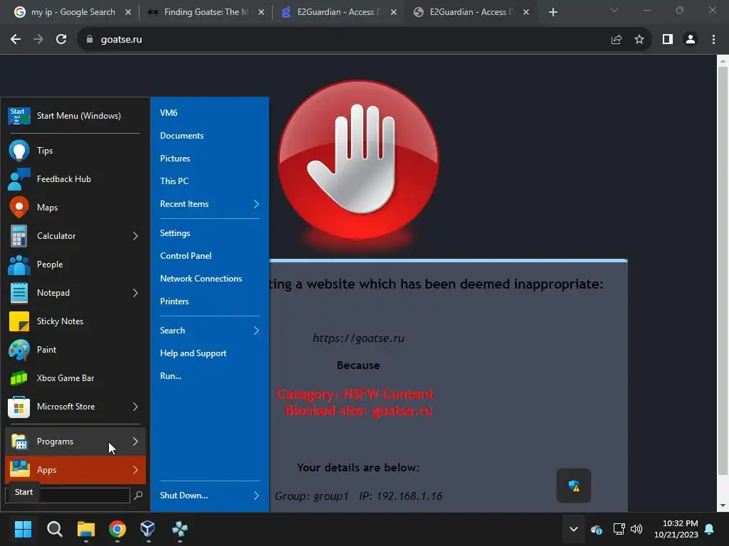Switch to Chrome on the taskbar
The image size is (729, 546).
pos(117,529)
